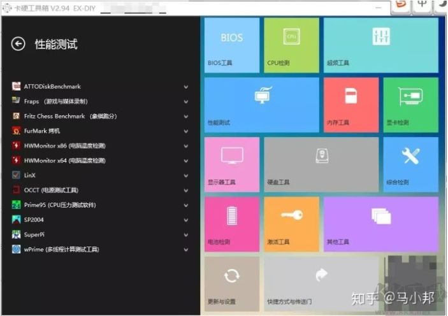Expand the OCCT chevron
This screenshot has height=316, width=448.
click(186, 190)
